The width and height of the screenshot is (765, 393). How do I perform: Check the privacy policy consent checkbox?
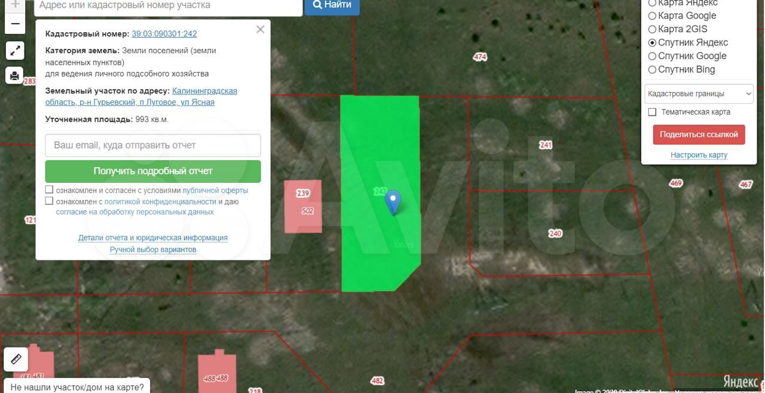click(x=49, y=201)
